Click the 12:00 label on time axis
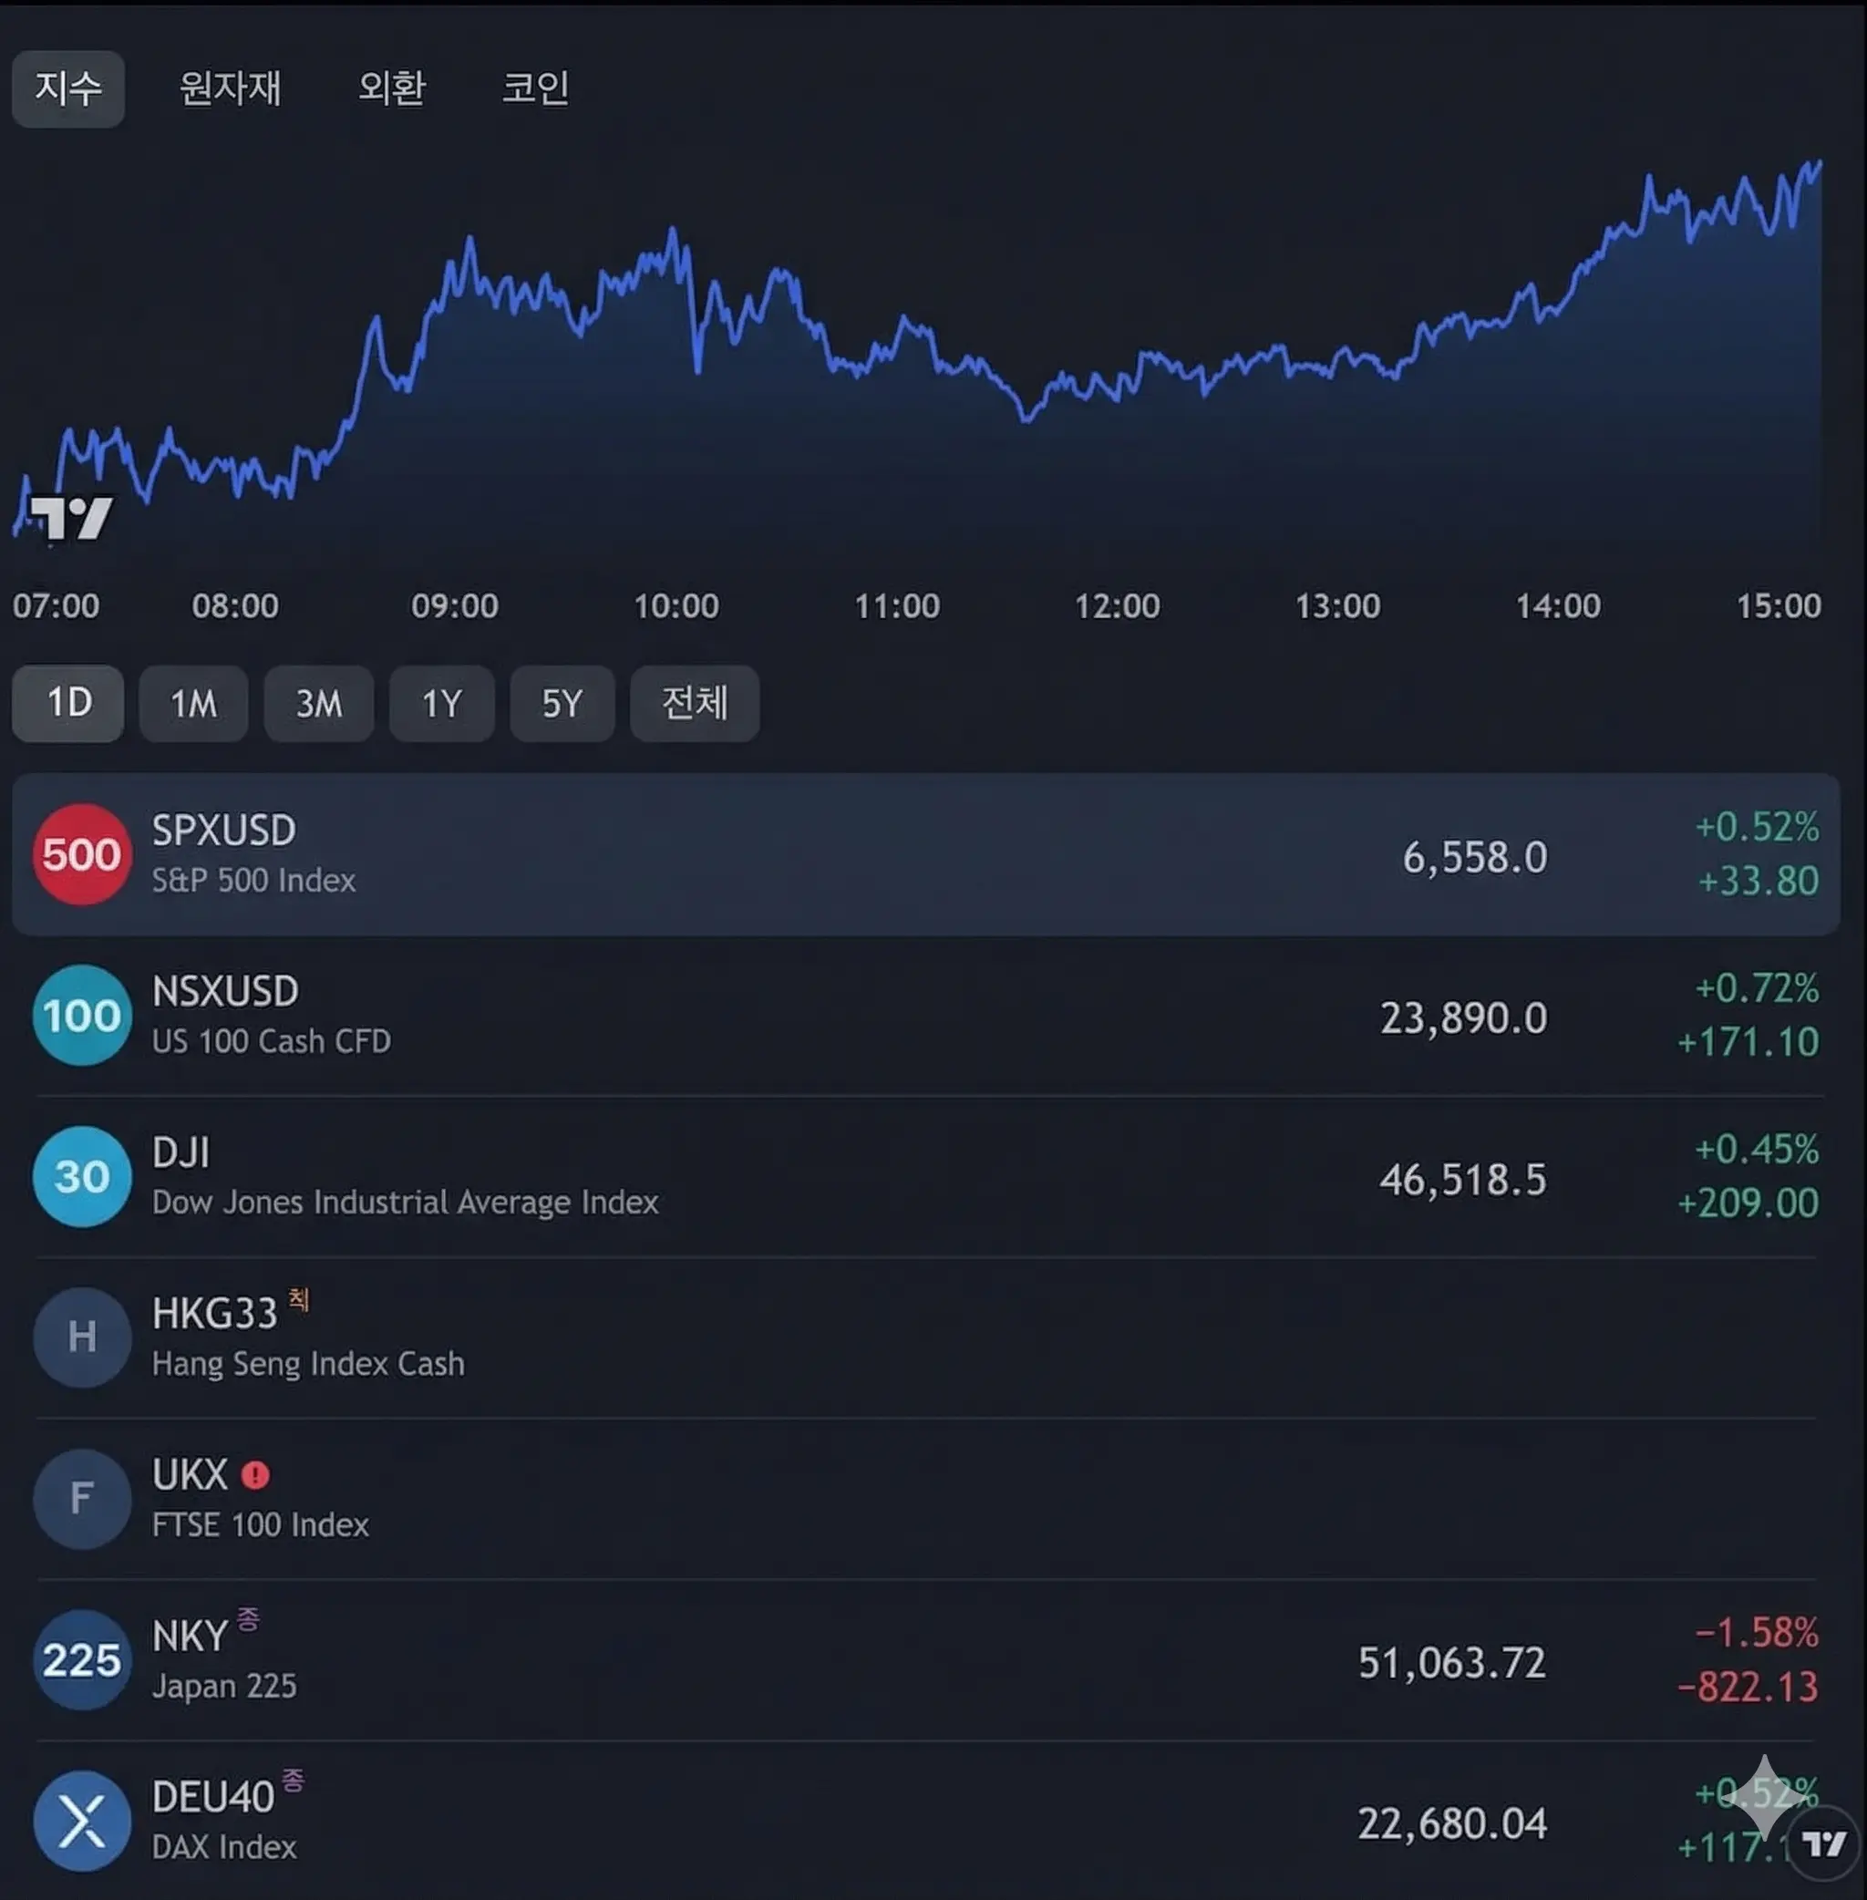 pos(1117,606)
